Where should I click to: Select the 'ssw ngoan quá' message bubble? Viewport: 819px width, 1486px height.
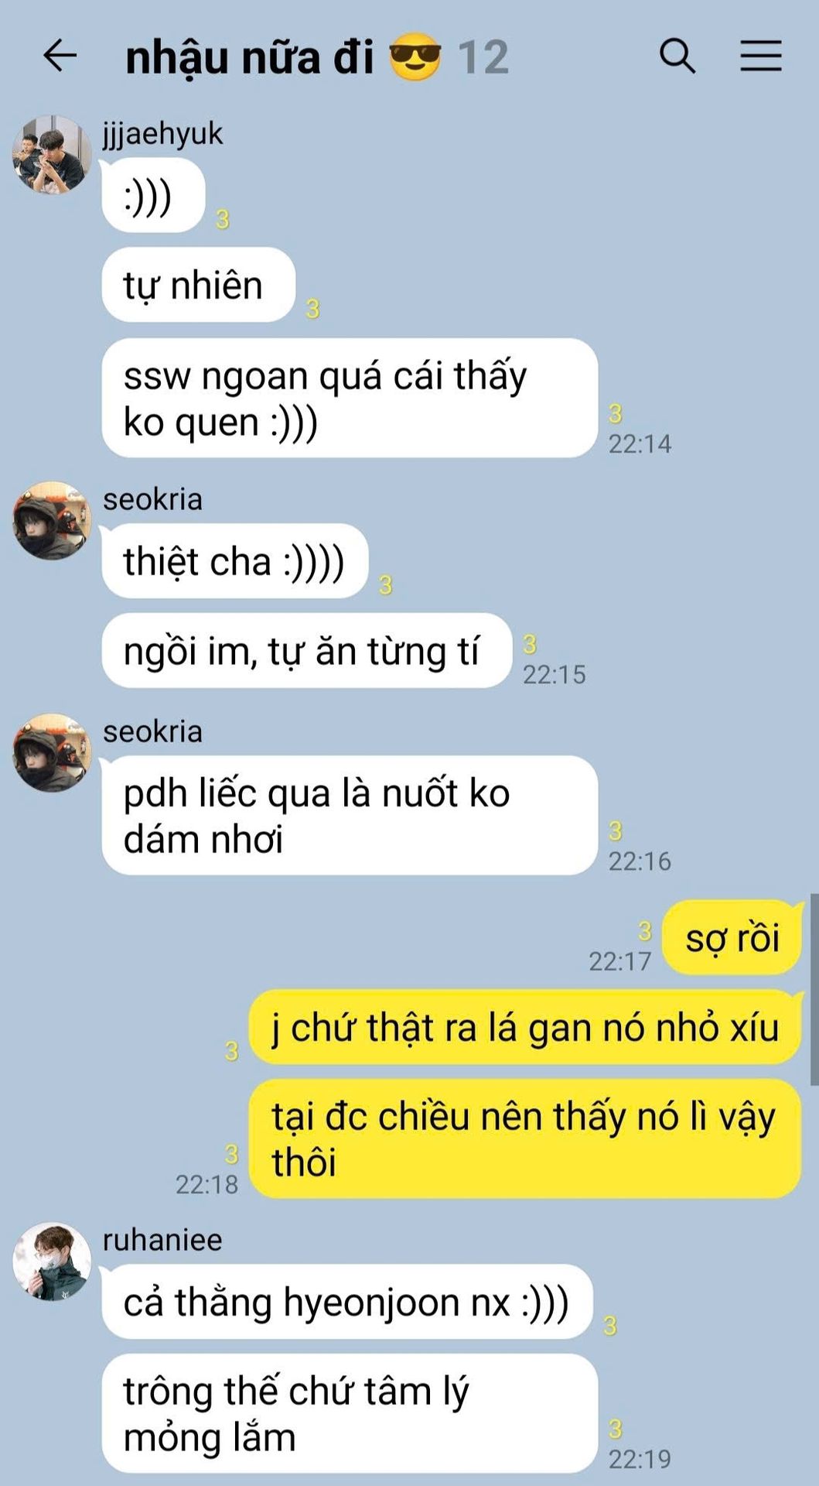tap(350, 398)
